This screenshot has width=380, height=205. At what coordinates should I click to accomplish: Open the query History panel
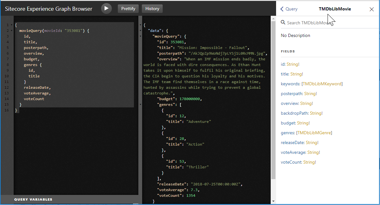(x=152, y=9)
